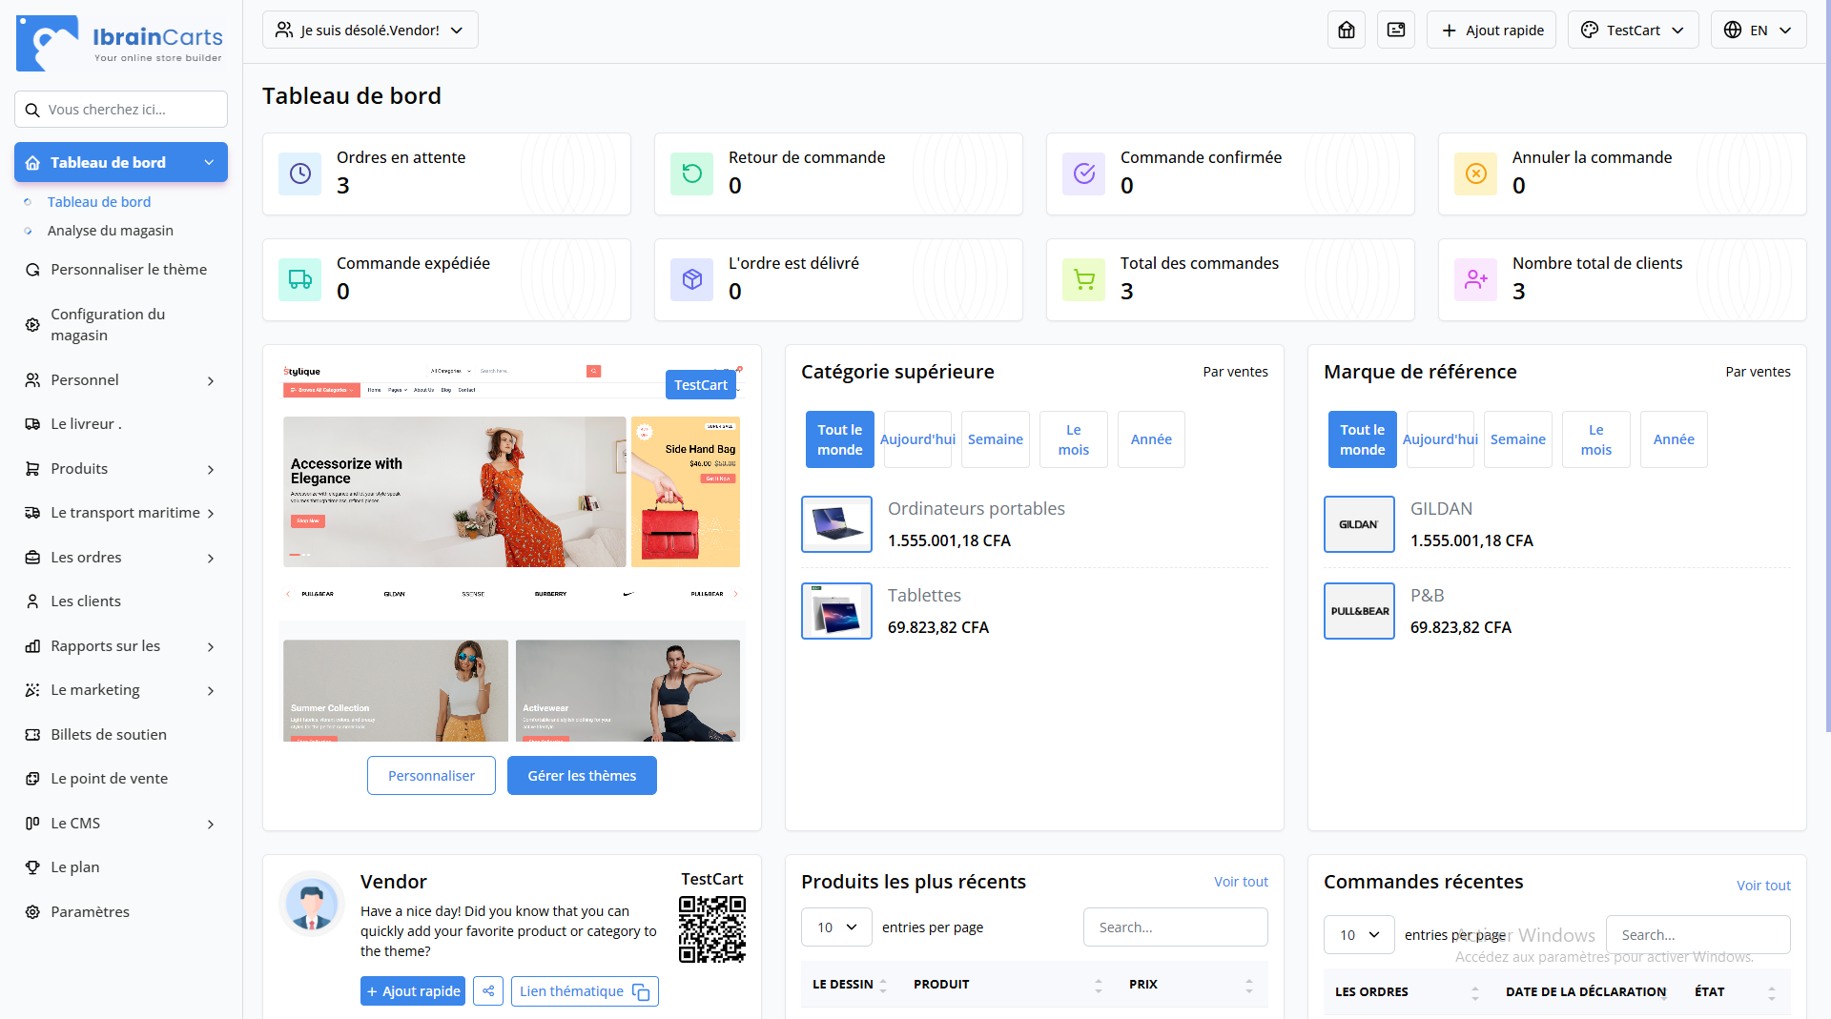Select 'Aujourd'hui' filter in Catégorie supérieure
Viewport: 1831px width, 1019px height.
pyautogui.click(x=917, y=439)
